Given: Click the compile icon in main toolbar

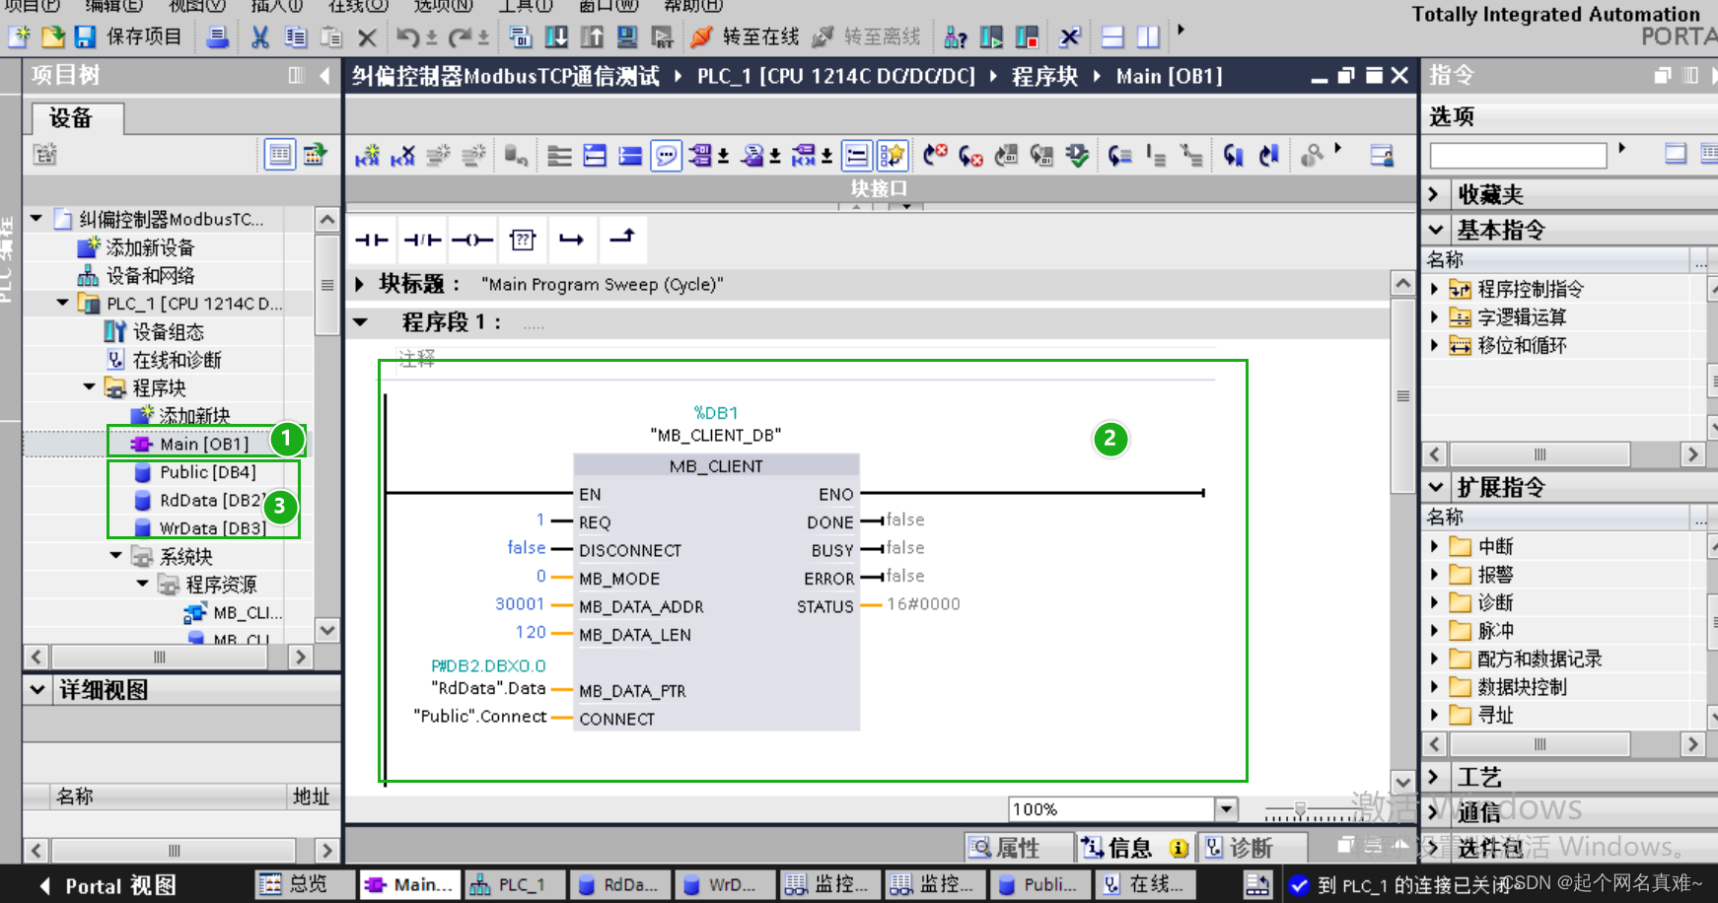Looking at the screenshot, I should tap(521, 37).
